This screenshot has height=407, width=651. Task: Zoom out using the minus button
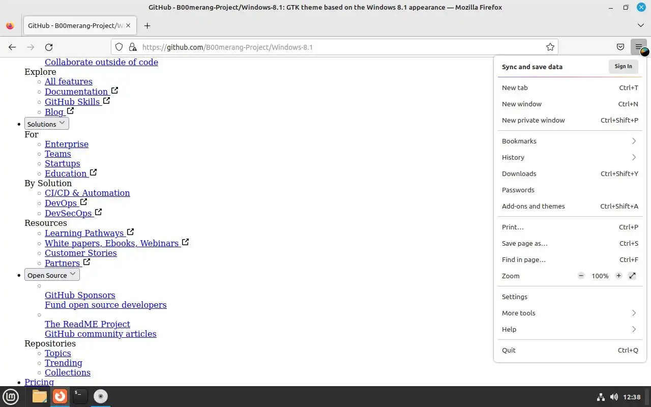click(x=581, y=276)
